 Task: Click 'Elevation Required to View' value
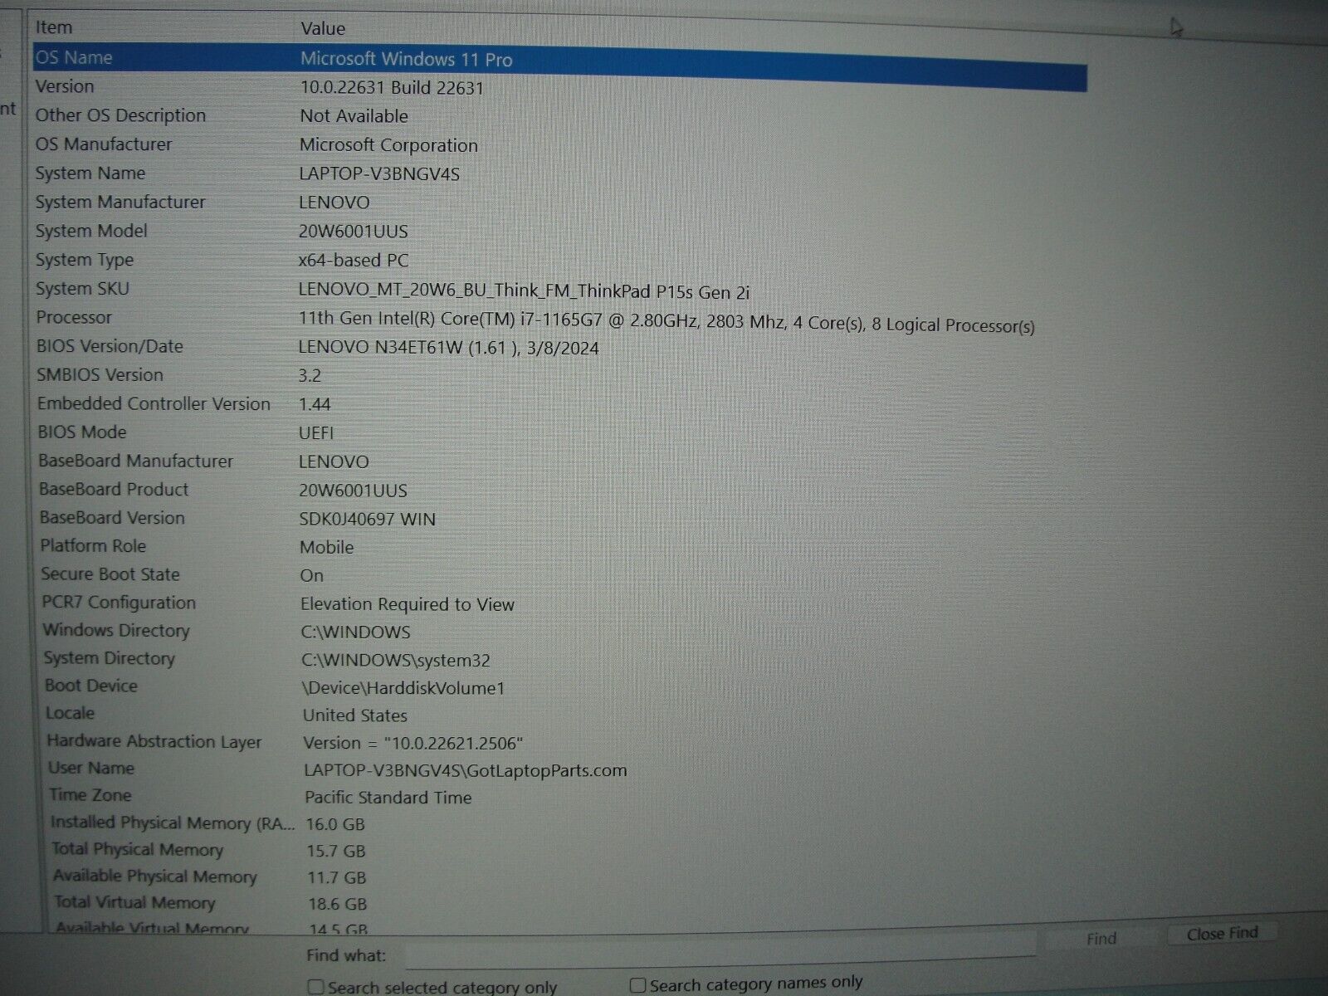coord(408,604)
